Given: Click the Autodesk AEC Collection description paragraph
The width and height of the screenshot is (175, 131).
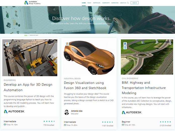Looking at the screenshot, I should [147, 102].
